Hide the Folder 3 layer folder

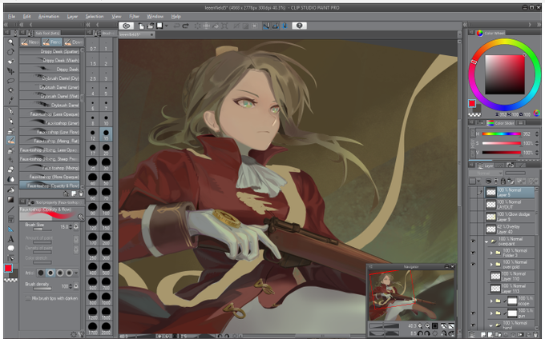(x=473, y=253)
